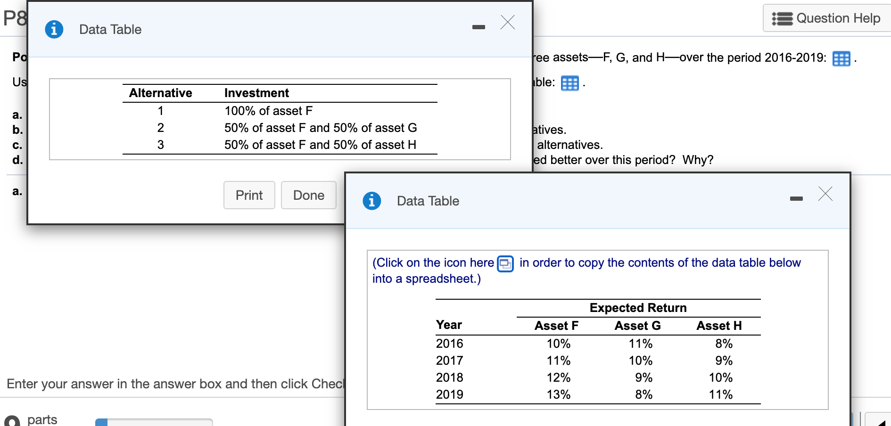Open the data table icon after "2016-2019"
The width and height of the screenshot is (891, 426).
click(x=841, y=58)
